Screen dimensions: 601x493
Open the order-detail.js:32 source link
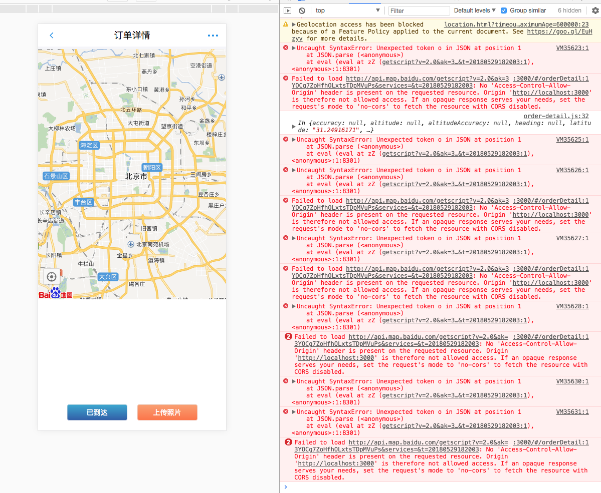tap(556, 116)
